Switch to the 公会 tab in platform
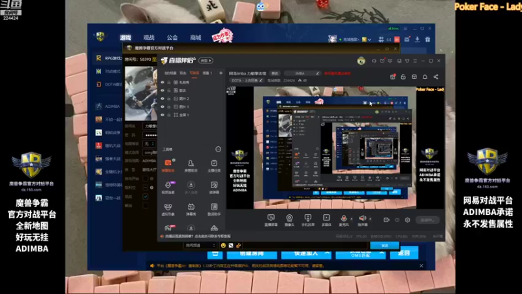Image resolution: width=522 pixels, height=294 pixels. pos(172,38)
